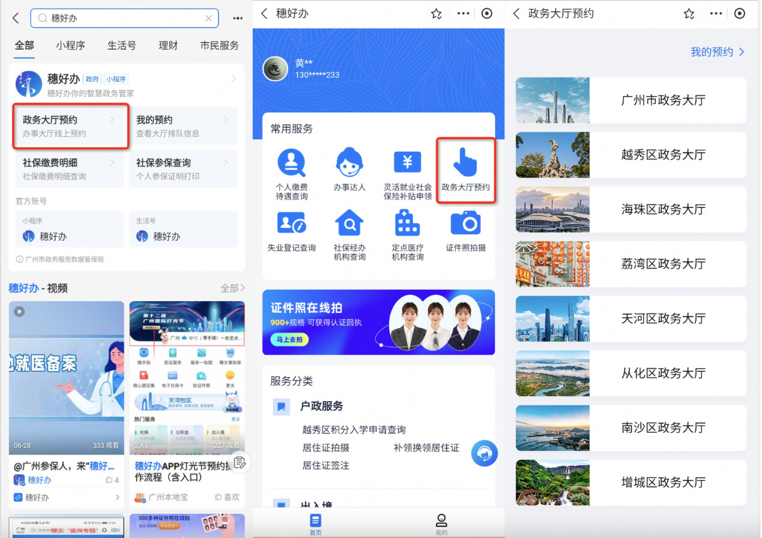Image resolution: width=762 pixels, height=538 pixels.
Task: Open 灵活就业社会保险补贴申领 service
Action: [408, 175]
